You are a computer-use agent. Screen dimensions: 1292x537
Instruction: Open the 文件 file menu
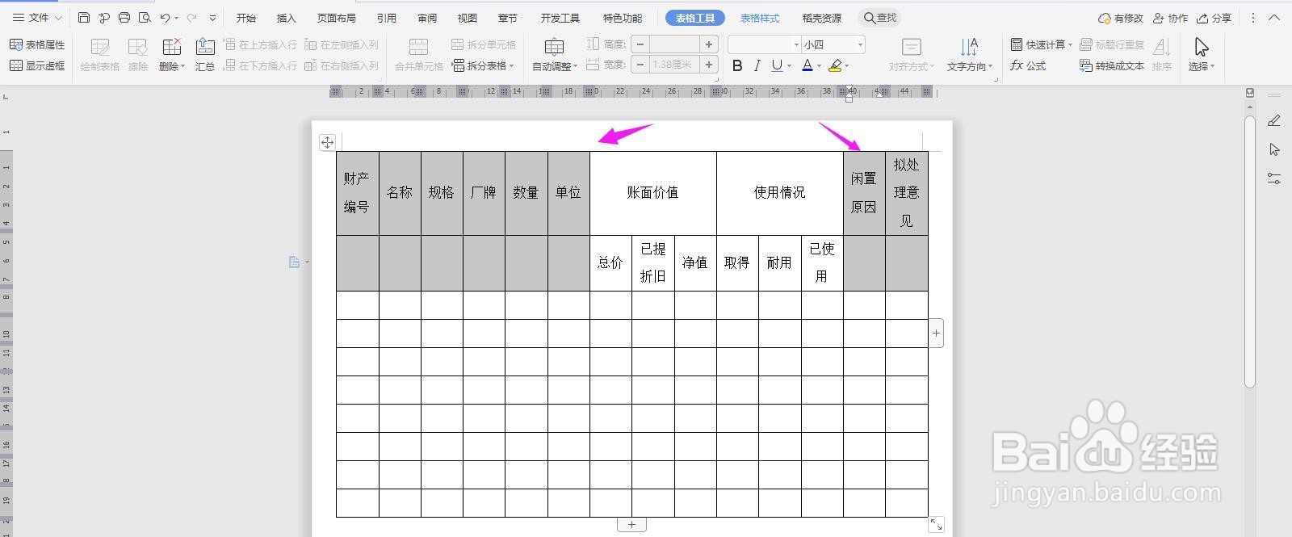(37, 17)
